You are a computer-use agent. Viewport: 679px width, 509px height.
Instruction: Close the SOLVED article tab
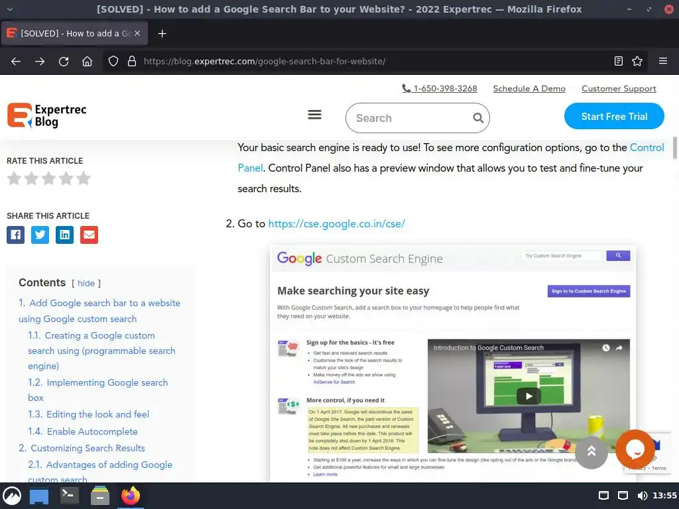click(x=137, y=33)
